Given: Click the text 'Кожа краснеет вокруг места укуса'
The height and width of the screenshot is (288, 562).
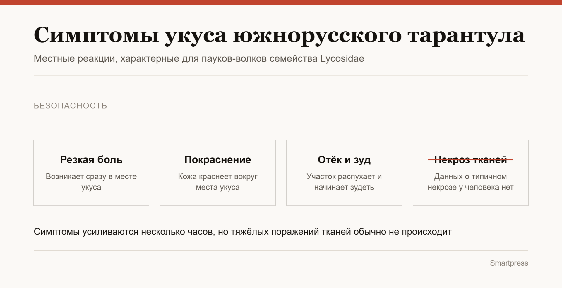Looking at the screenshot, I should pos(218,182).
